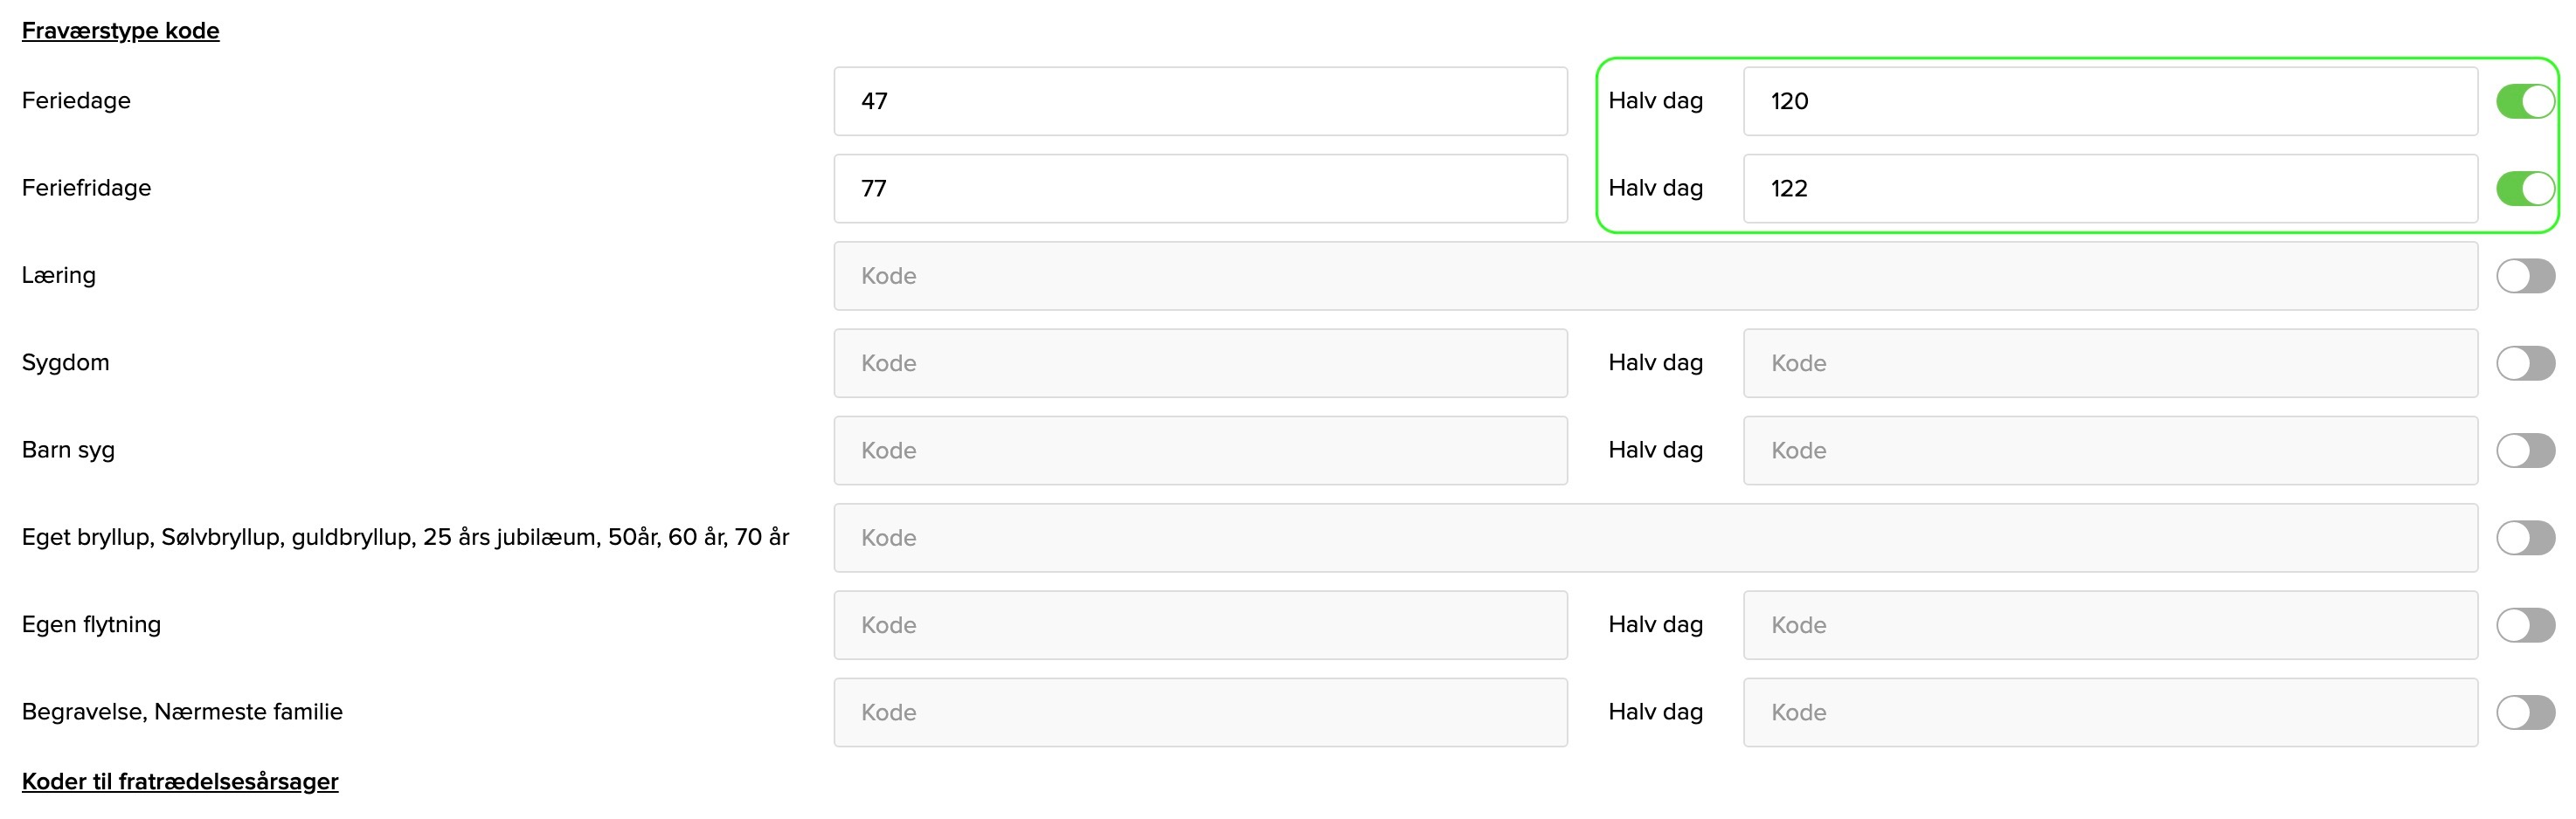Focus the Barn syg Halv dag field
Viewport: 2576px width, 819px height.
point(2110,451)
